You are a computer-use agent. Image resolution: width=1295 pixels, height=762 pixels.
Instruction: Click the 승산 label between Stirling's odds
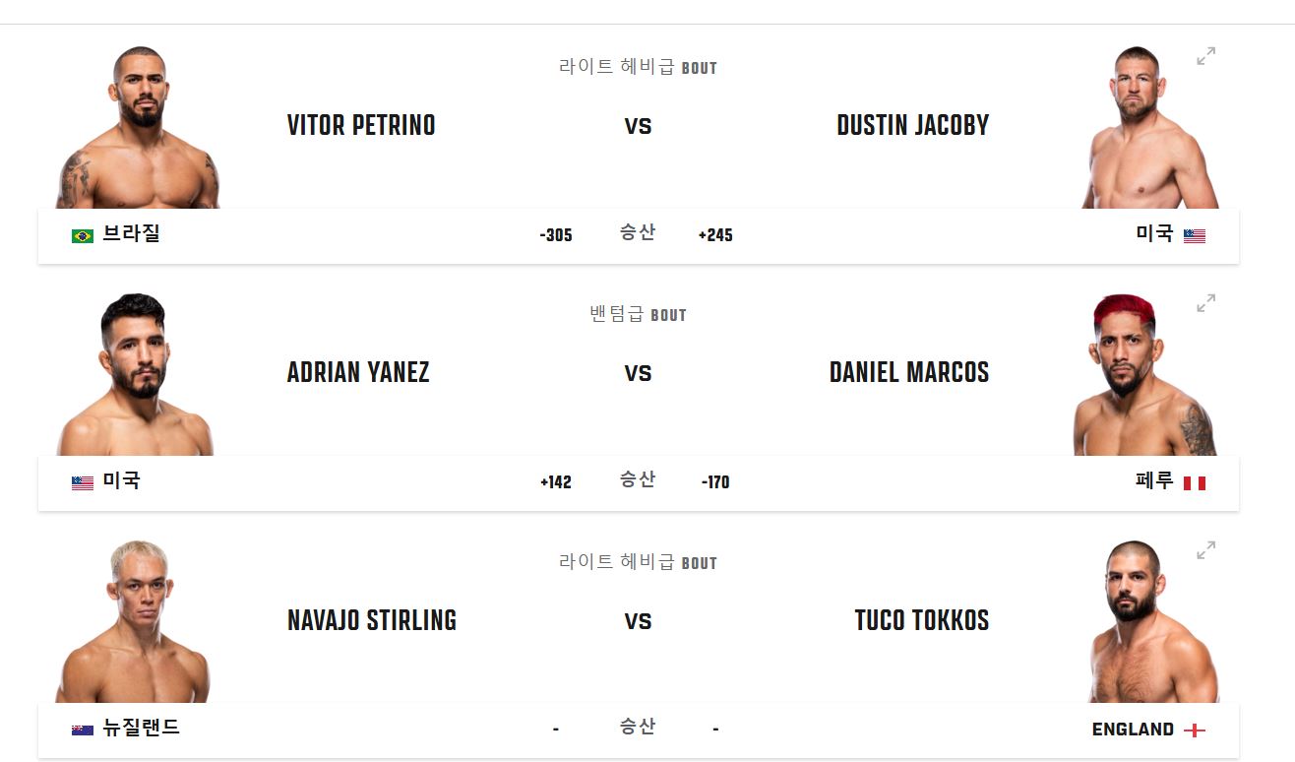(636, 729)
